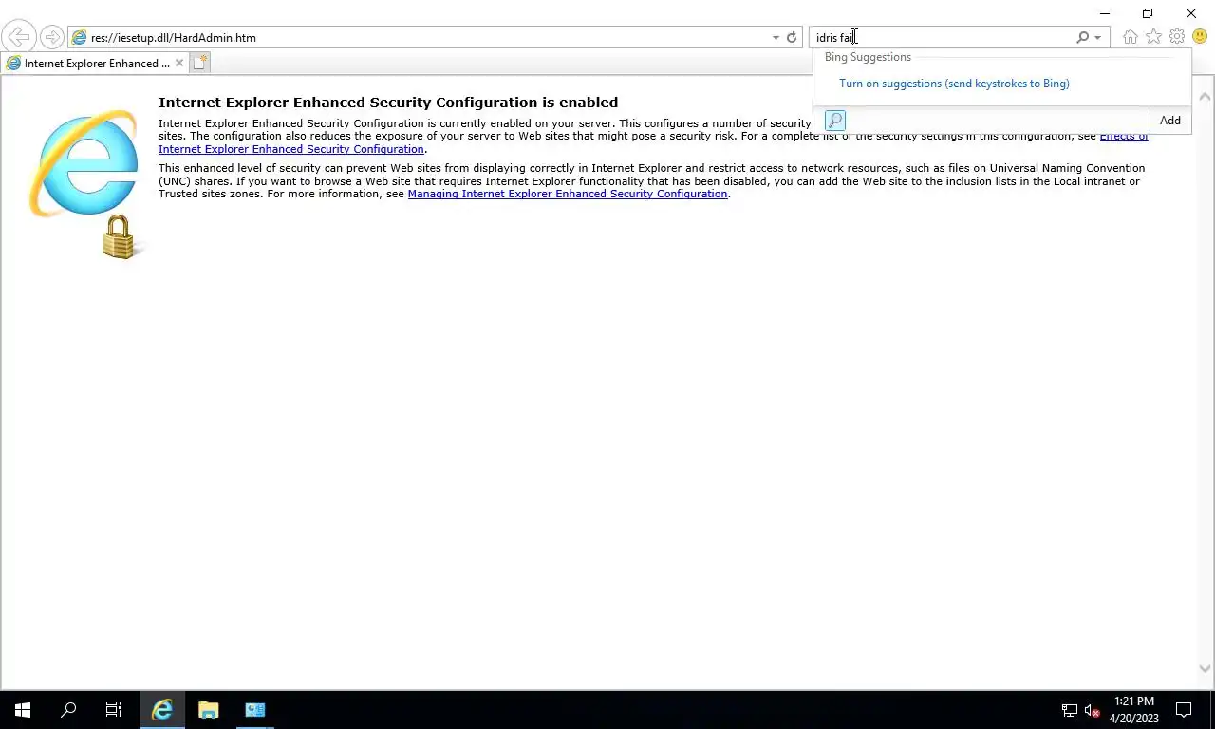1215x729 pixels.
Task: Click the 'Bing Suggestions' heading text
Action: click(x=868, y=57)
